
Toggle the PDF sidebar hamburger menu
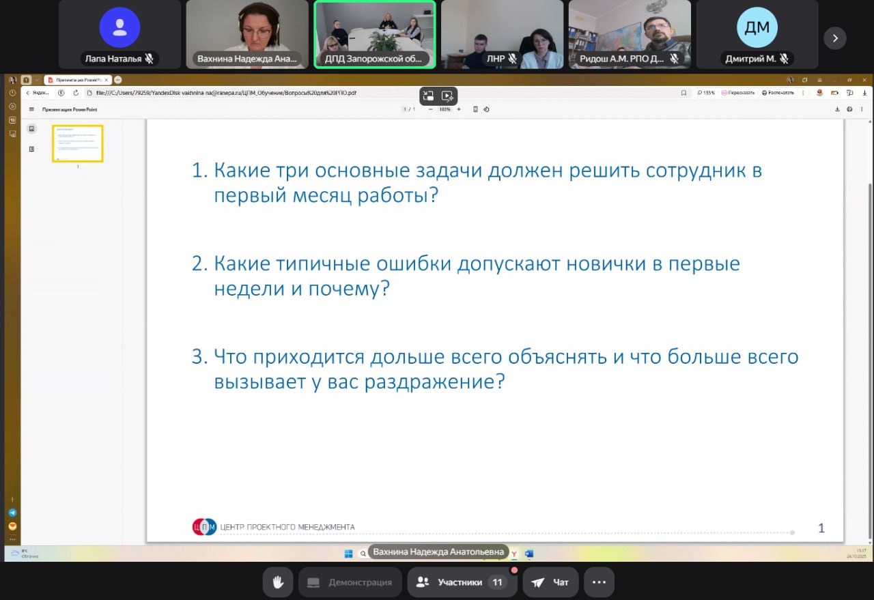[31, 109]
